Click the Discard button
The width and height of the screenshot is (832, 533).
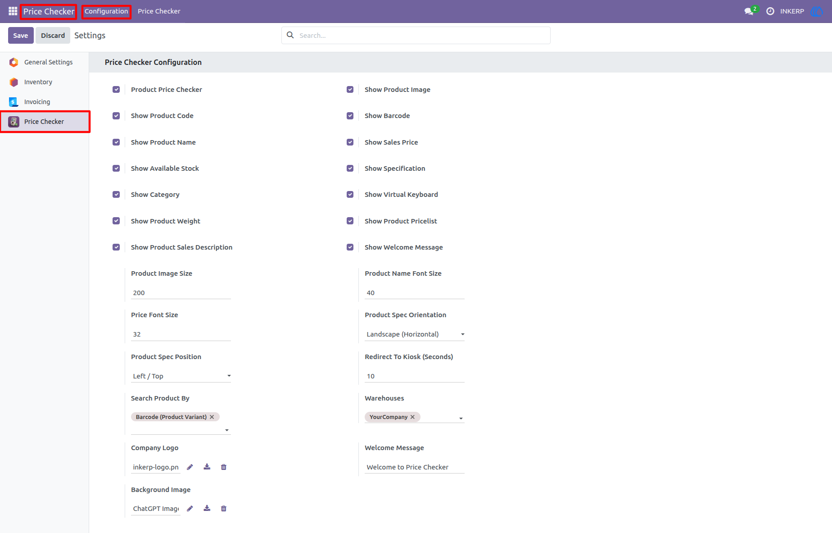pos(53,36)
